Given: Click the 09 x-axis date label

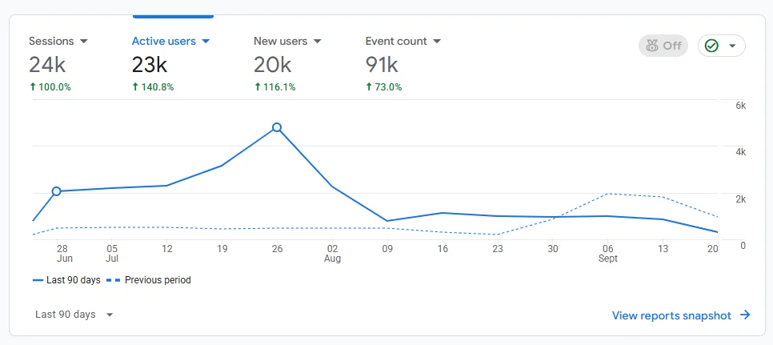Looking at the screenshot, I should click(387, 249).
